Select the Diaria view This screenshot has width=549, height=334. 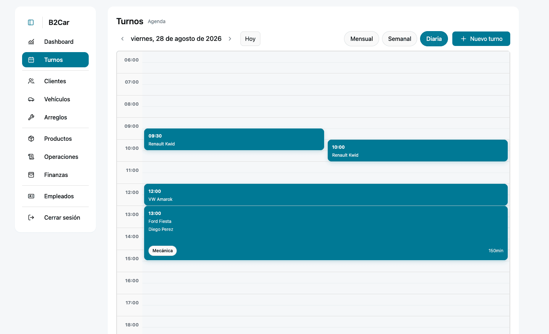coord(434,39)
